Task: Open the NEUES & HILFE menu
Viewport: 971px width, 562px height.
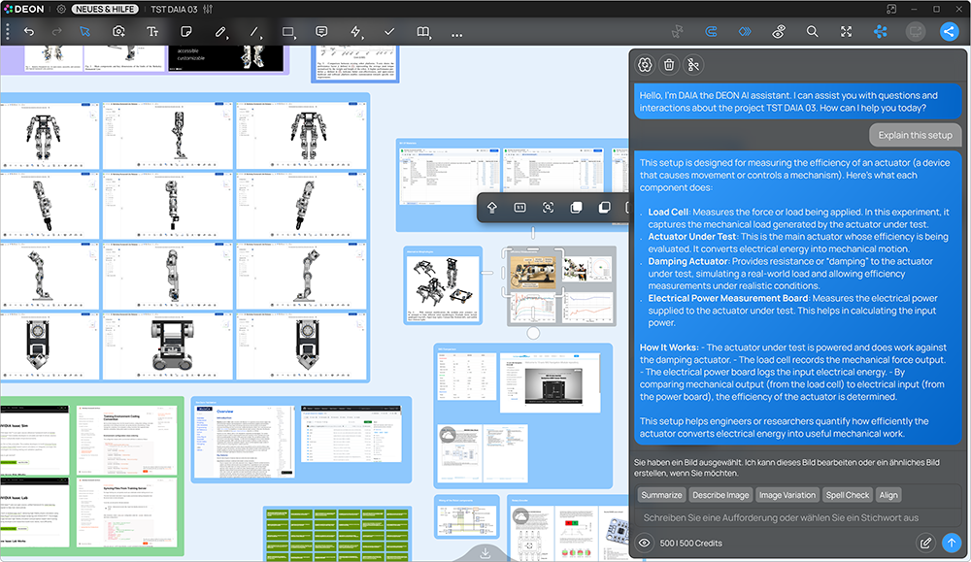Action: (x=105, y=9)
